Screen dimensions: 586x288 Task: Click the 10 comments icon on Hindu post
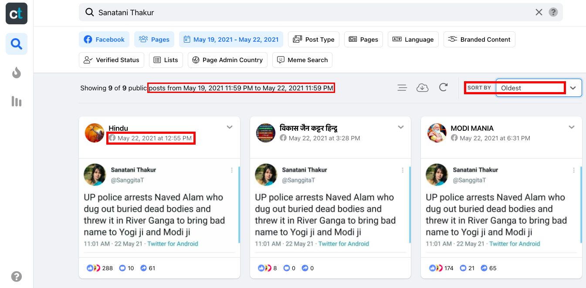click(122, 268)
